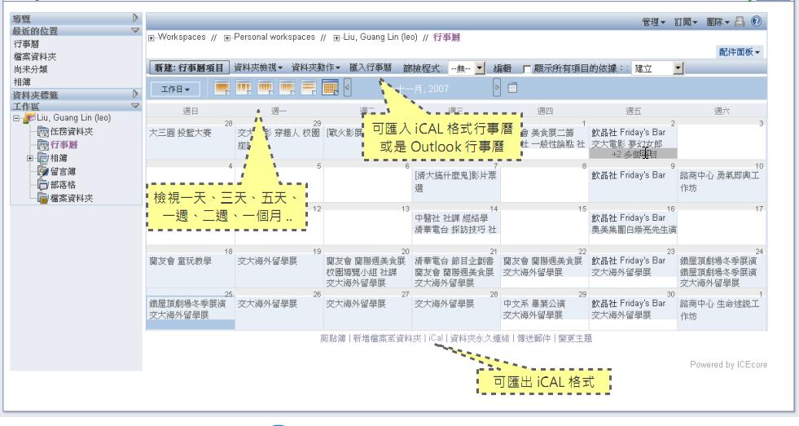
Task: Open the 建立 sort dropdown
Action: point(657,68)
